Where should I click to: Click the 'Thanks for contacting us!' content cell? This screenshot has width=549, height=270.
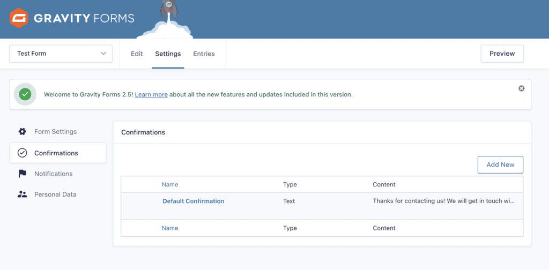443,201
